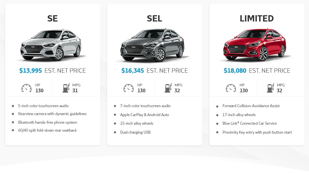Click the speedometer icon in SEL card
The height and width of the screenshot is (175, 309).
[x=128, y=88]
